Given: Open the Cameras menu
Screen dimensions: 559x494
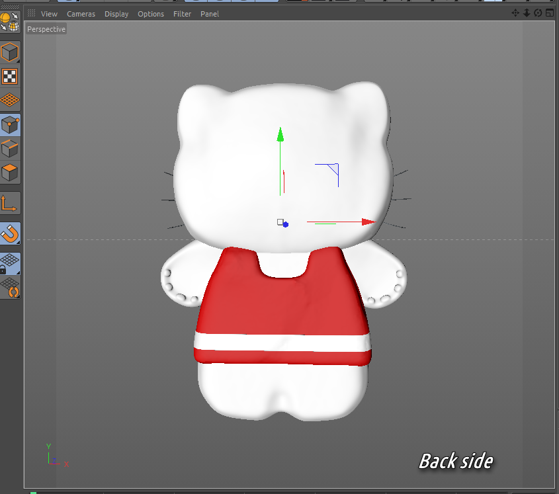Looking at the screenshot, I should [81, 14].
